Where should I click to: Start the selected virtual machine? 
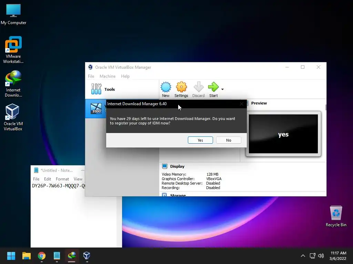(213, 89)
